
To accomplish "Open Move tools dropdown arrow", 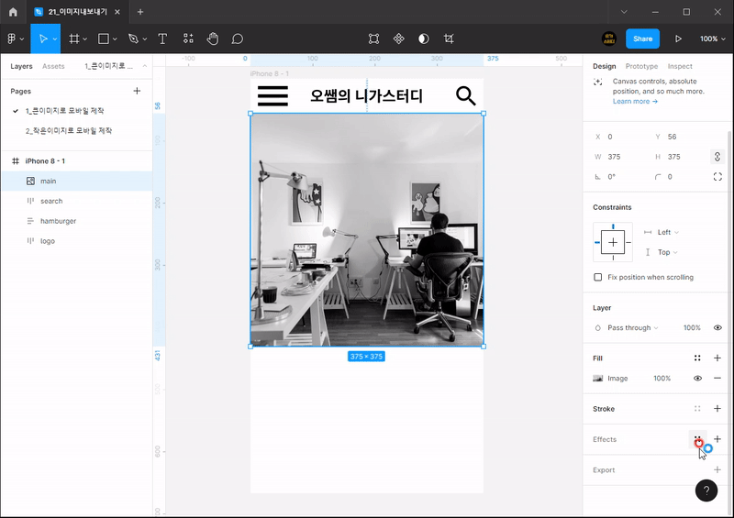I will [x=55, y=39].
